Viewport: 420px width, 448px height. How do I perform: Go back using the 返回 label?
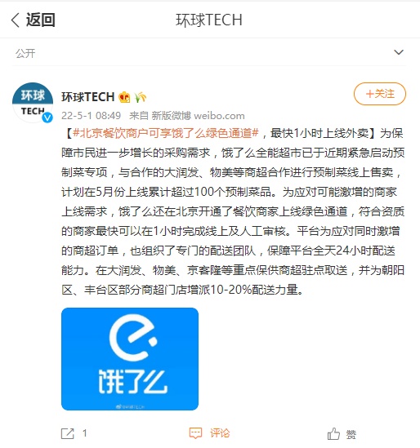(41, 20)
